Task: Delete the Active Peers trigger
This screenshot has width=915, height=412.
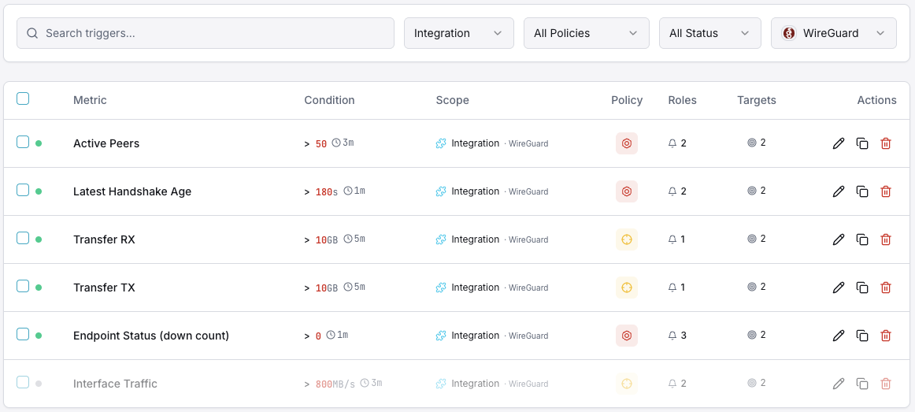Action: click(x=885, y=143)
